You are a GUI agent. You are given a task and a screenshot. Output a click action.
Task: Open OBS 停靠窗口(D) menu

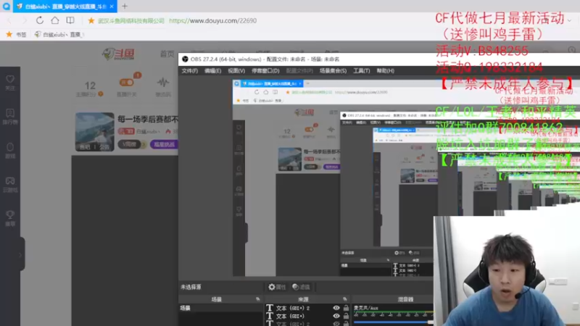pyautogui.click(x=265, y=70)
